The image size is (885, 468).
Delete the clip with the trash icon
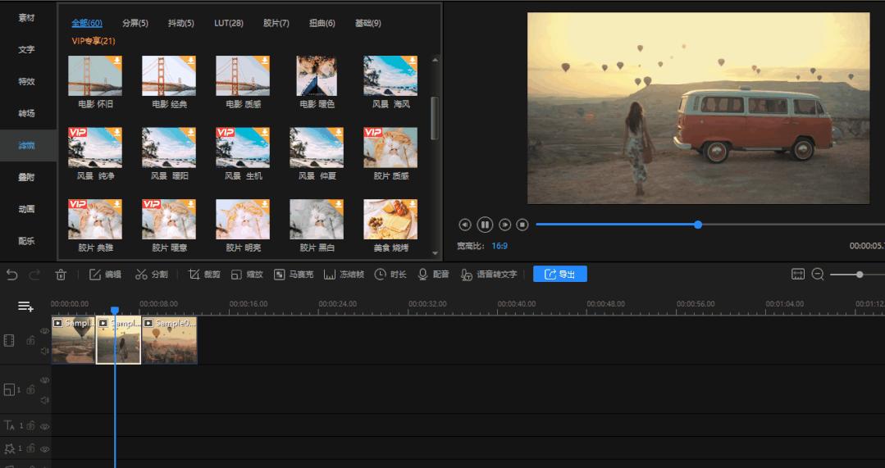point(61,275)
